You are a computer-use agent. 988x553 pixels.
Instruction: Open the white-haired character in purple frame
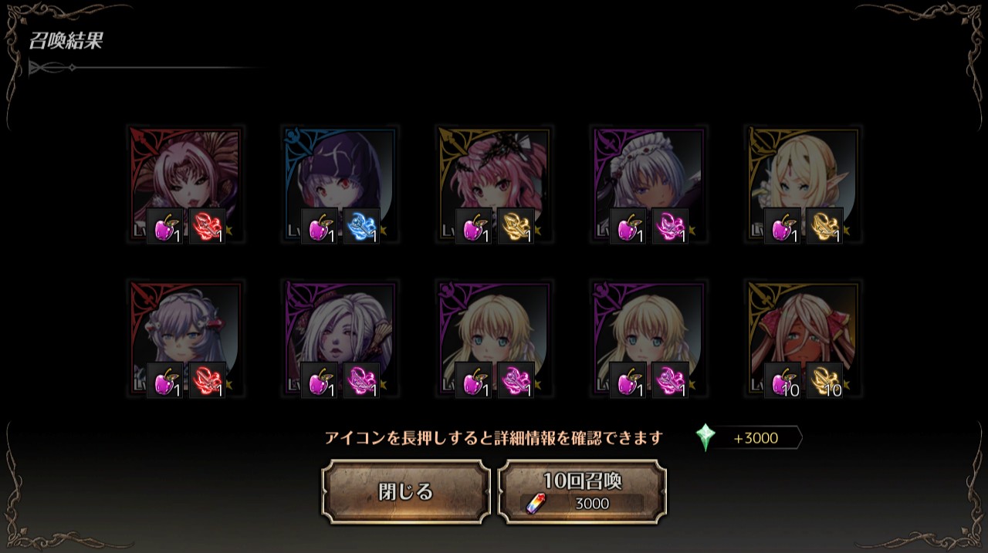pyautogui.click(x=340, y=339)
